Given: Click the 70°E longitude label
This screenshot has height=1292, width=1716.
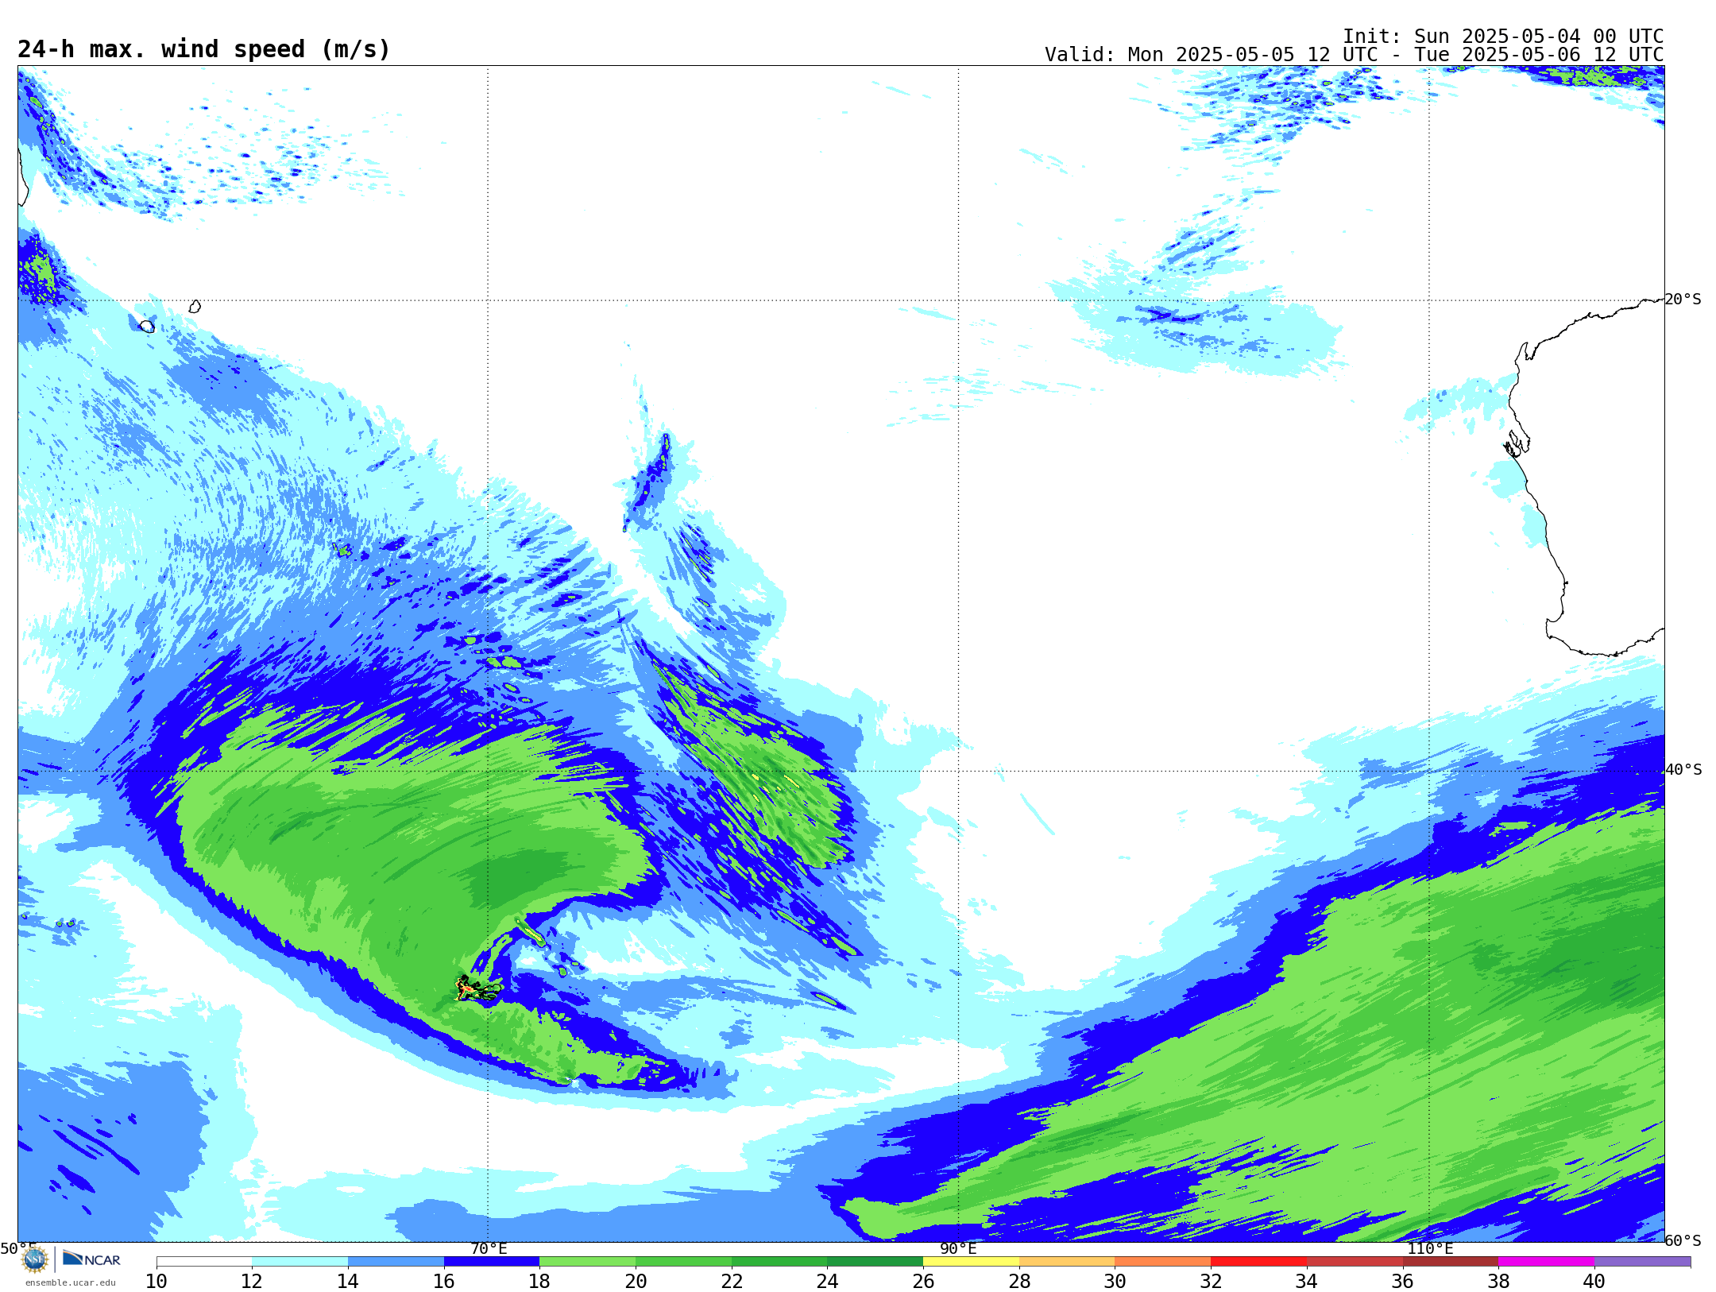Looking at the screenshot, I should click(x=489, y=1248).
